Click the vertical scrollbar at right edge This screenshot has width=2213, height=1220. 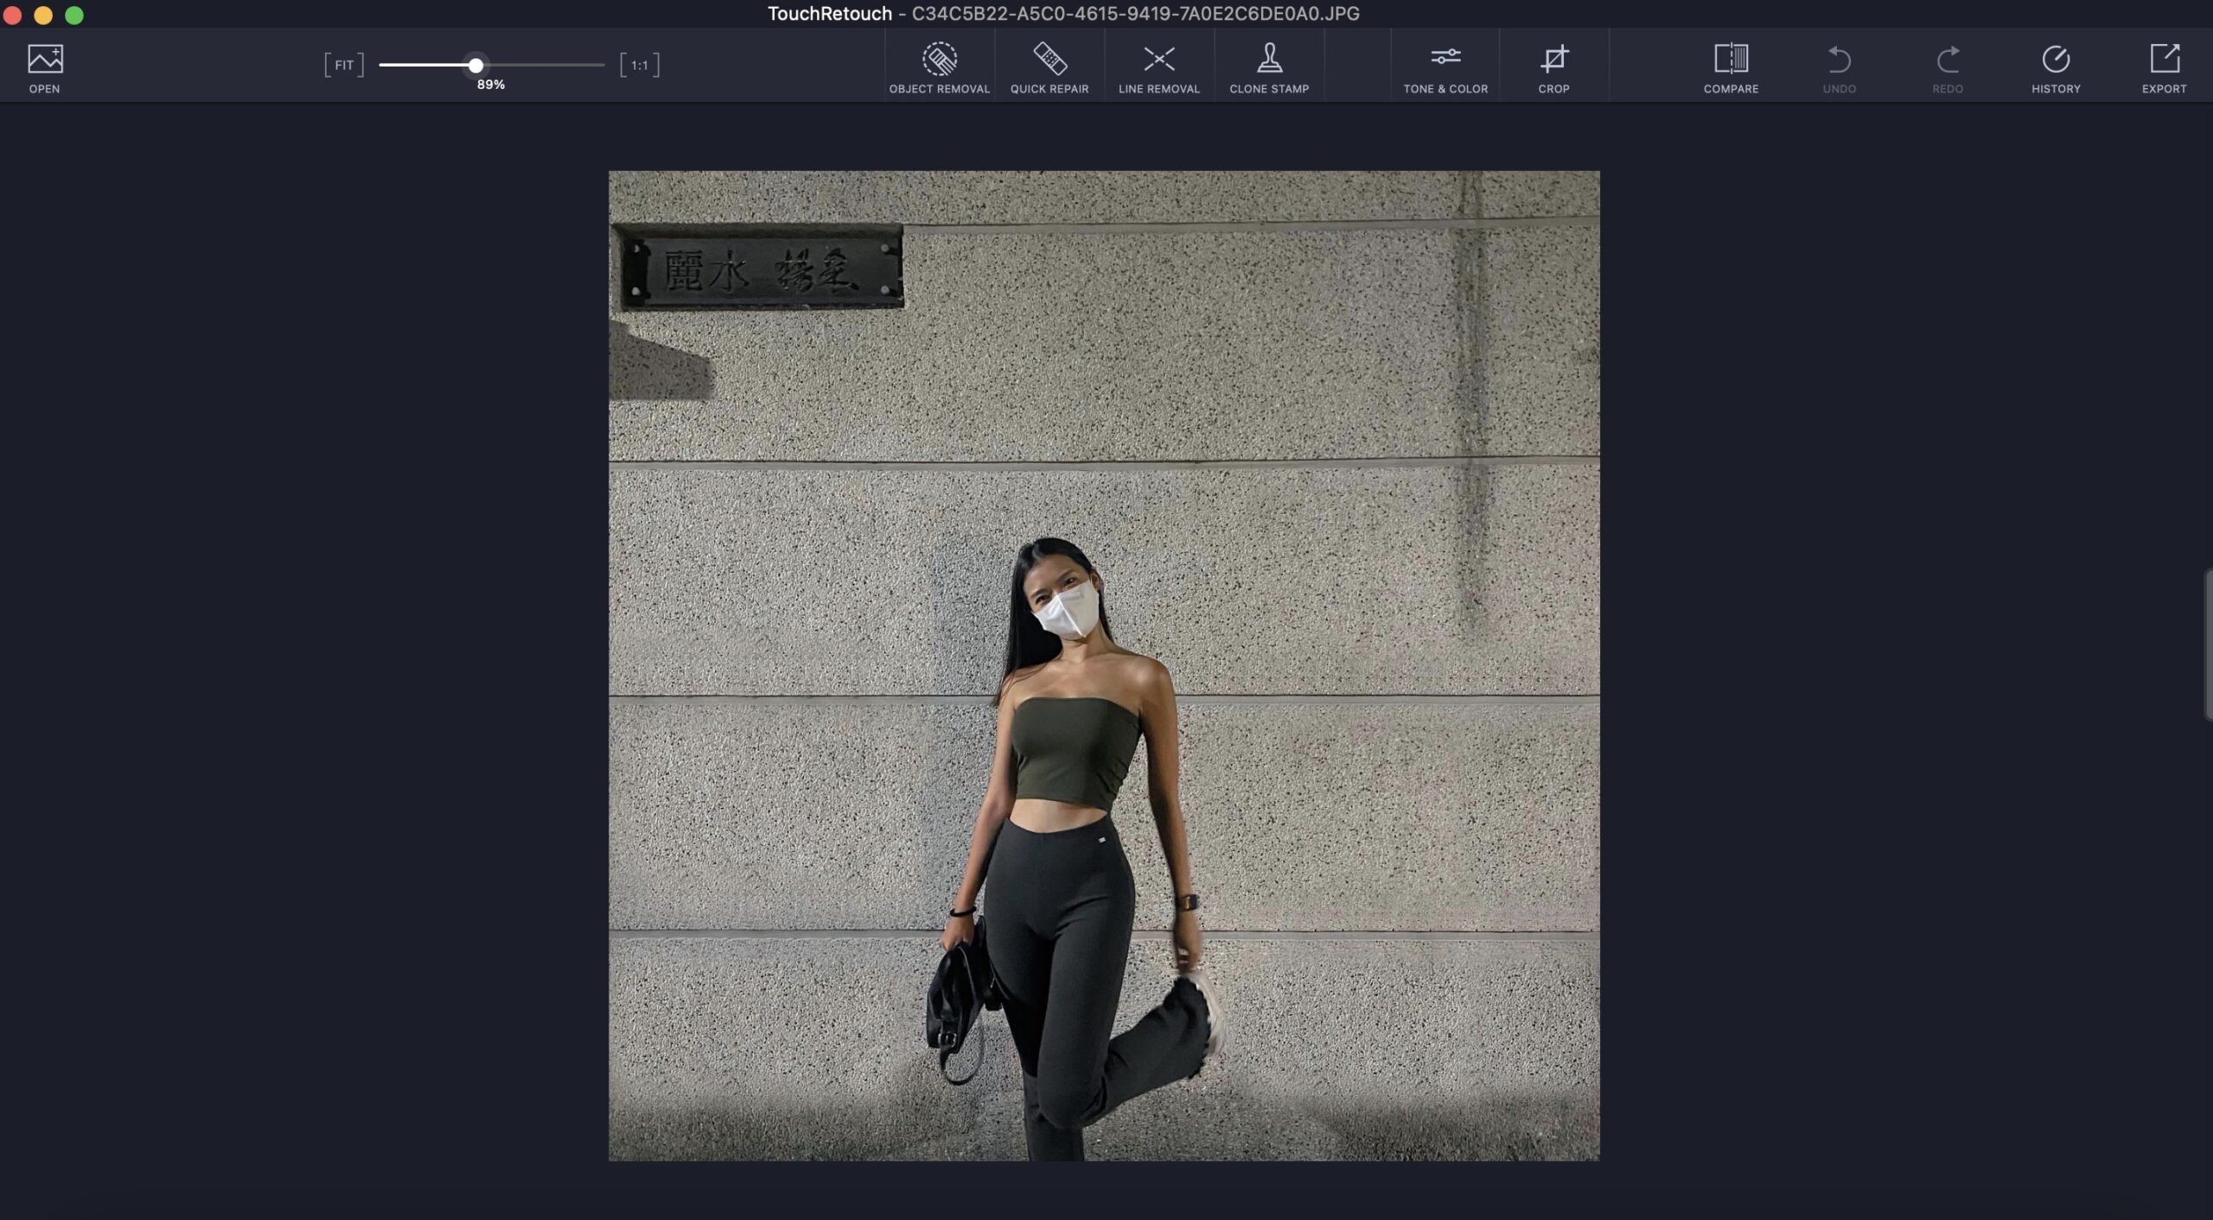pyautogui.click(x=2207, y=644)
